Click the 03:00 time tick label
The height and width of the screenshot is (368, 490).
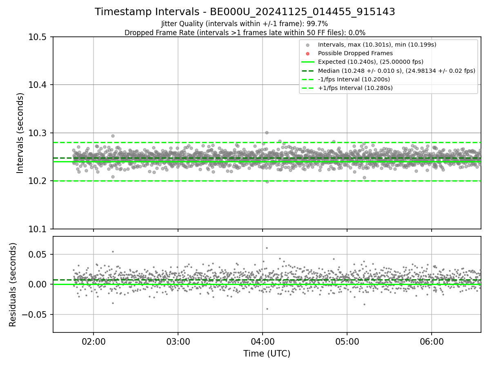pyautogui.click(x=178, y=341)
